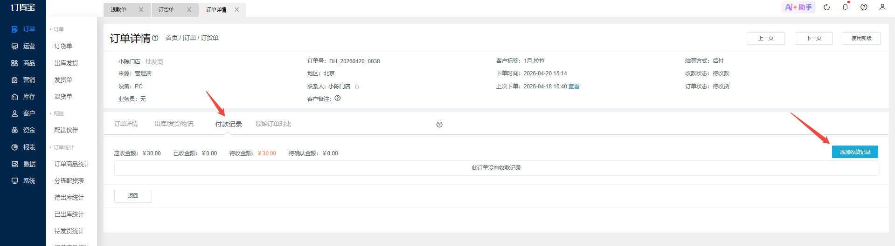Open 出库发货 in the submenu
The image size is (895, 246).
tap(66, 63)
